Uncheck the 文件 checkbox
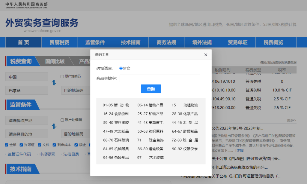Screen dimensions: 307x184 point(39,145)
